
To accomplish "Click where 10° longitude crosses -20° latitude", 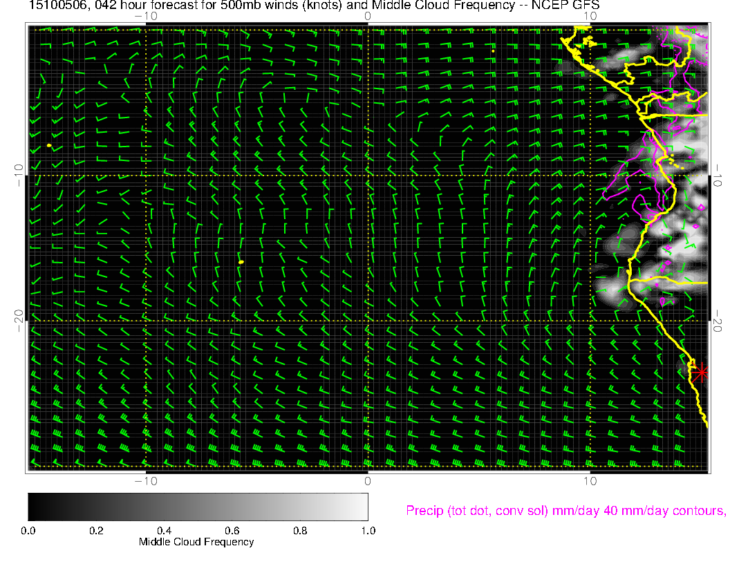I will tap(590, 321).
